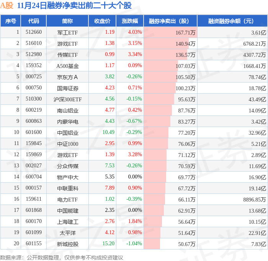The width and height of the screenshot is (268, 261).
Task: Click the balance 7.83亿
Action: pyautogui.click(x=258, y=244)
